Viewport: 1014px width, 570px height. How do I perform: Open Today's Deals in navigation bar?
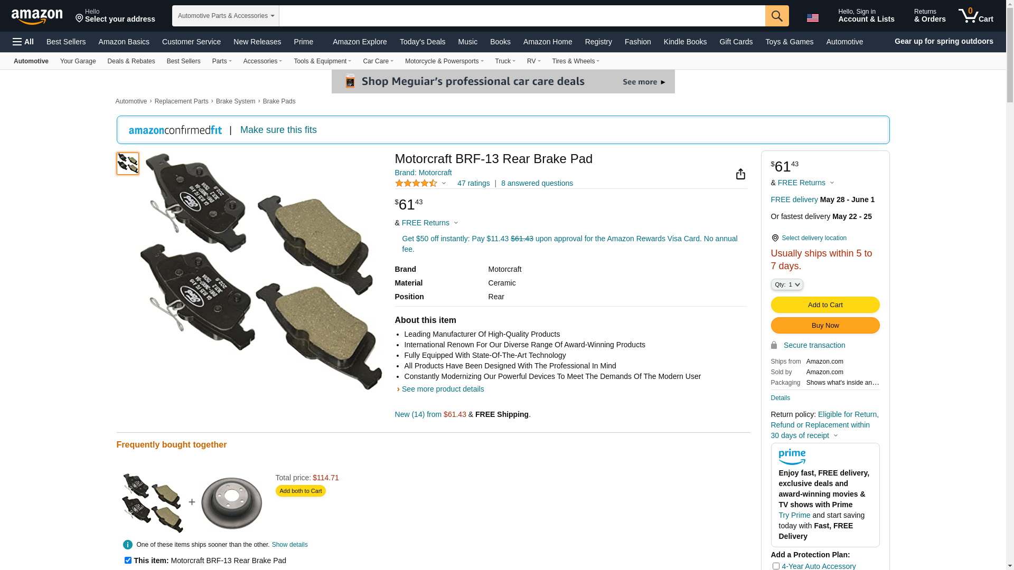click(422, 42)
